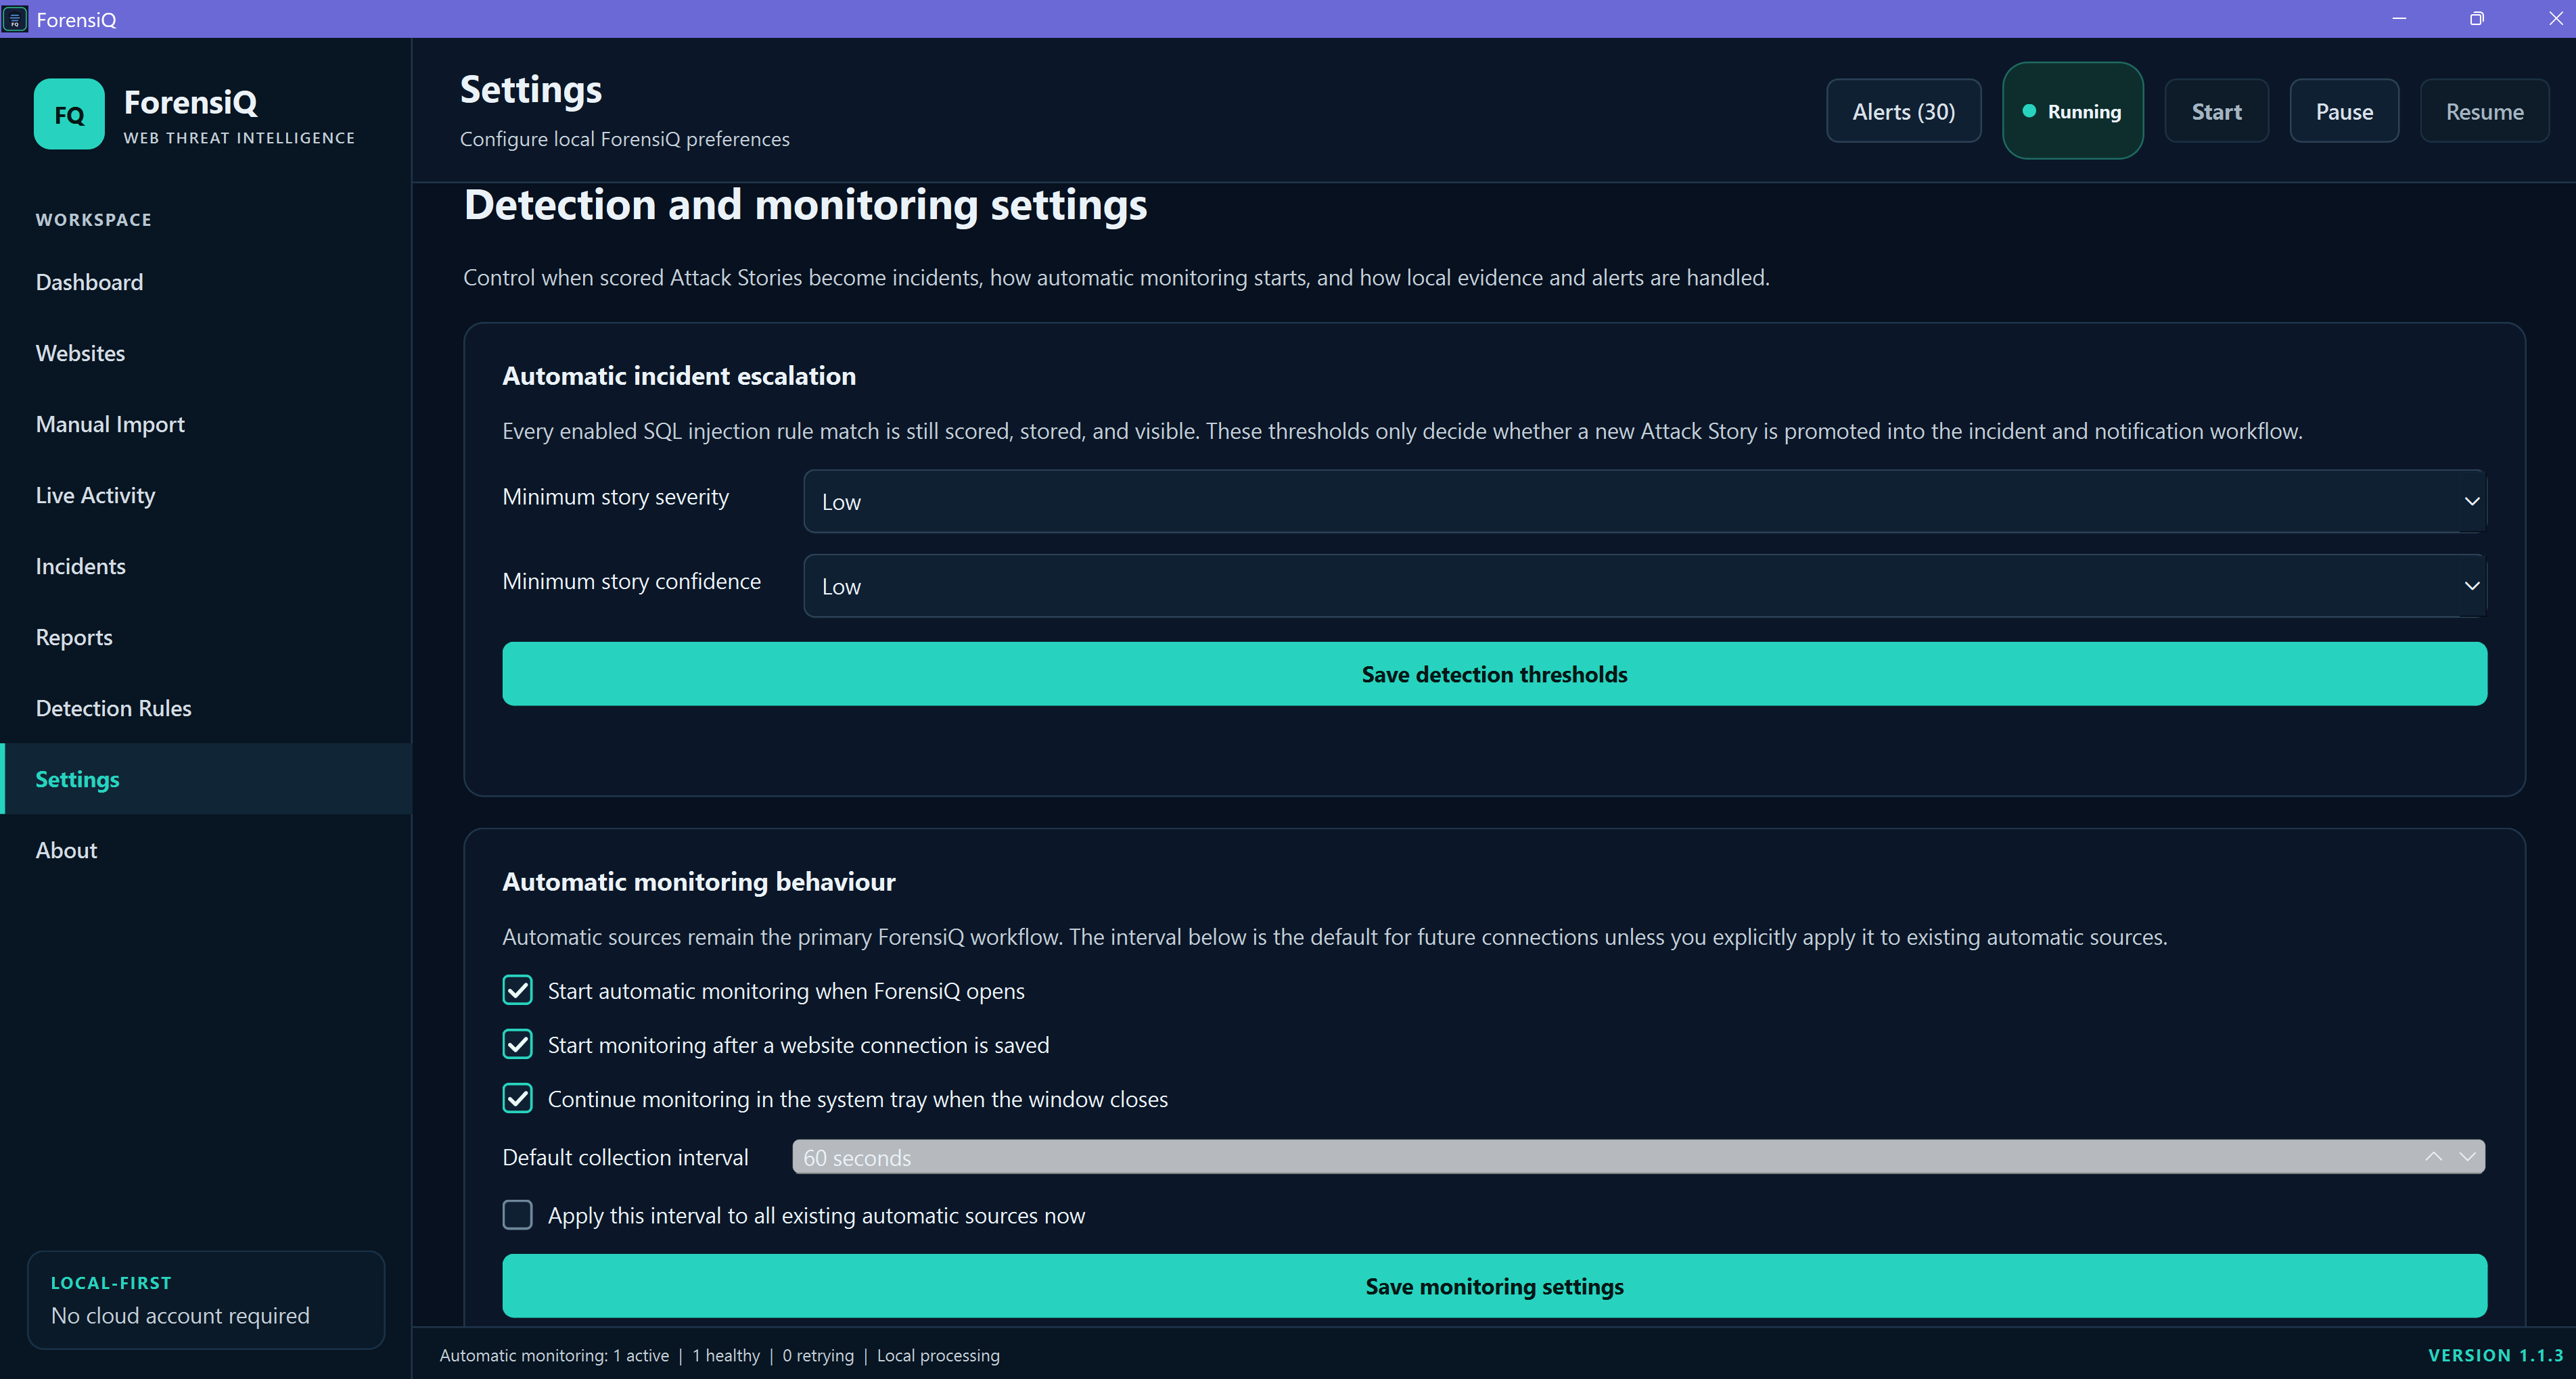Click the WORKSPACE section label
This screenshot has width=2576, height=1379.
coord(93,220)
